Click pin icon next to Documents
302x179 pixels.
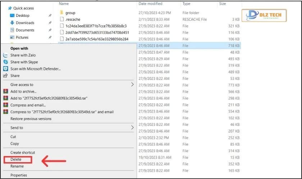pyautogui.click(x=50, y=30)
